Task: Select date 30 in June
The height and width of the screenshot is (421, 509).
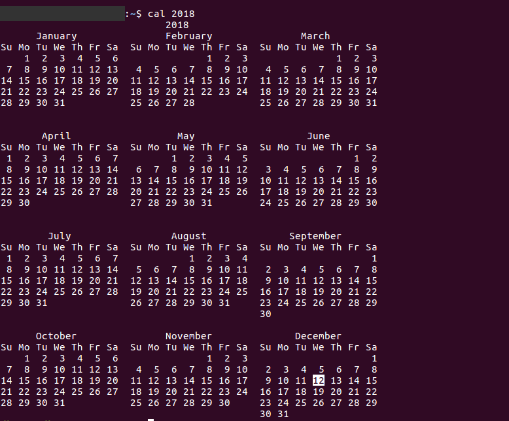Action: (372, 203)
